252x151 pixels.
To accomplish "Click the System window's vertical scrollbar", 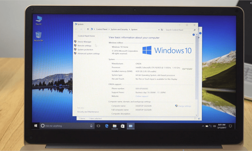I will 196,74.
